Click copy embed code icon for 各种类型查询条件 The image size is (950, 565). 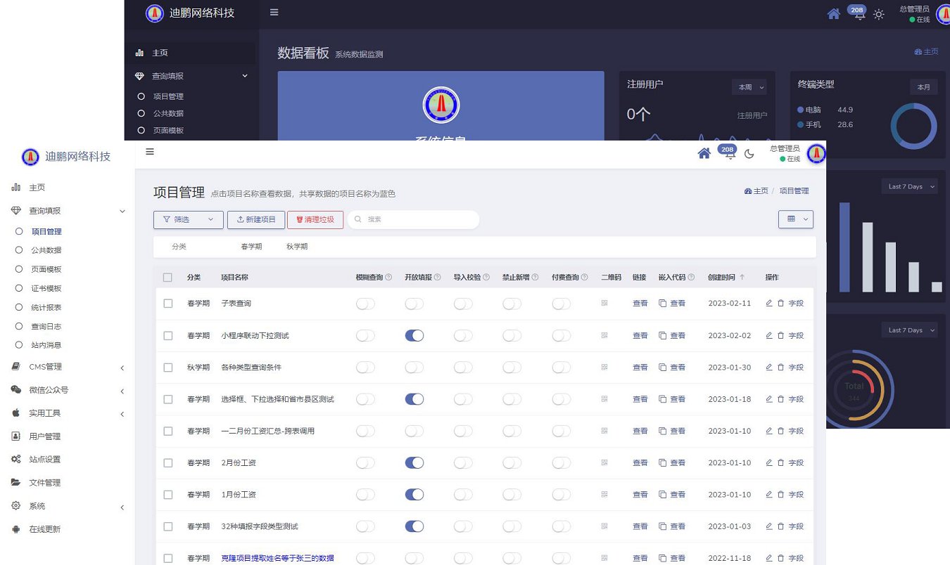(x=662, y=368)
